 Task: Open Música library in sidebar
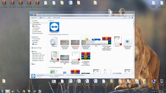pyautogui.click(x=36, y=42)
